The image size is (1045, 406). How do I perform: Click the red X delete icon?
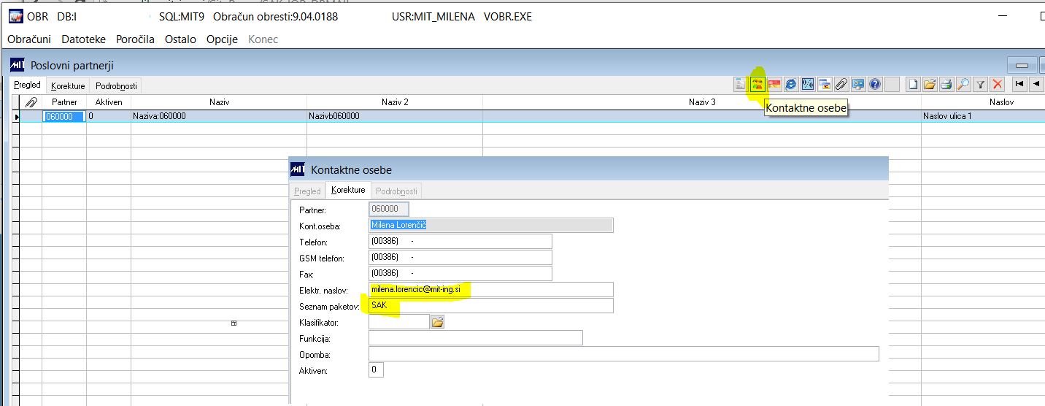click(998, 85)
